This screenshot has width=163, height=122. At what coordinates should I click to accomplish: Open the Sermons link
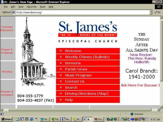(x=88, y=63)
